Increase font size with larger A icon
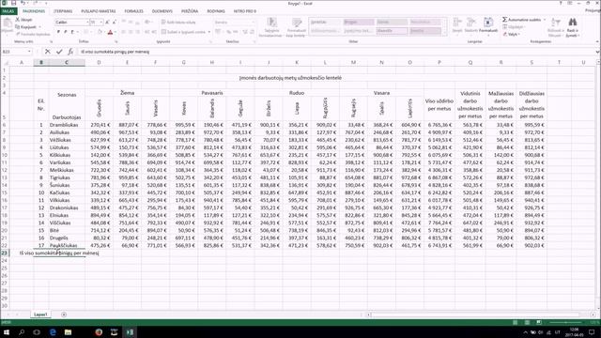This screenshot has height=338, width=601. click(x=107, y=23)
